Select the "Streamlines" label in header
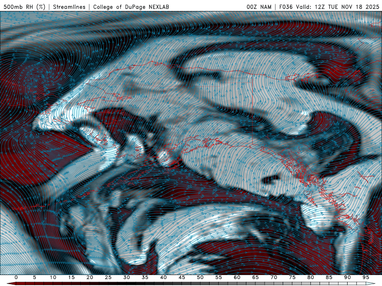Viewport: 382px width, 286px height. tap(69, 7)
